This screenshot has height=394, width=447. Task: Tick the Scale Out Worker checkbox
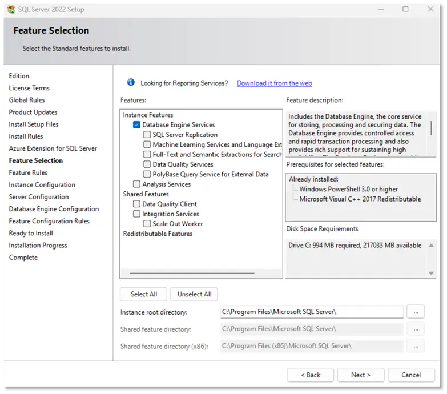147,223
